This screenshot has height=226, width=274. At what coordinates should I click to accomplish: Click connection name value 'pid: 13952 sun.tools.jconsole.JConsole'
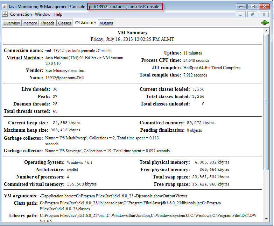click(x=78, y=51)
